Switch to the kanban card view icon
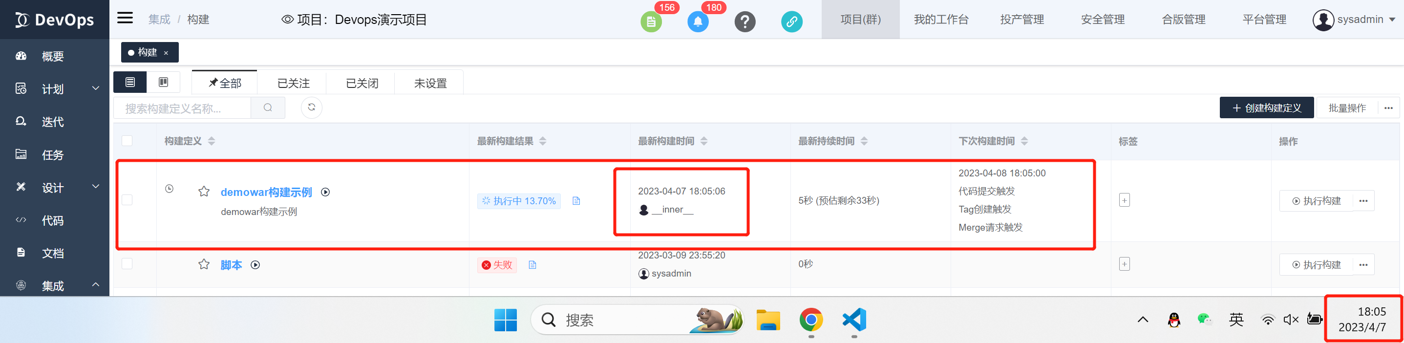Screen dimensions: 1404x343 tap(163, 83)
